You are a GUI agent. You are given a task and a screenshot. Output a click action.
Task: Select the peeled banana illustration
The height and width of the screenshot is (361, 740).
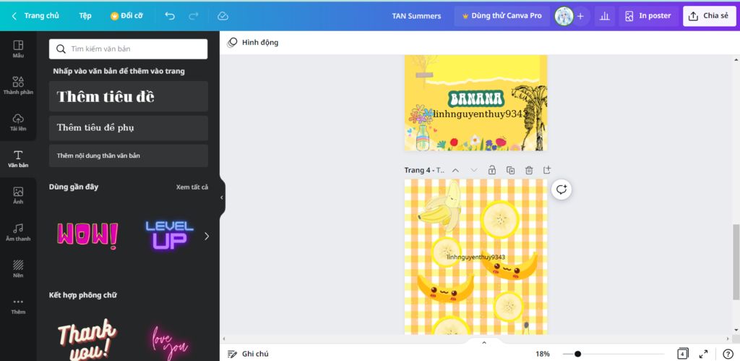pyautogui.click(x=439, y=206)
